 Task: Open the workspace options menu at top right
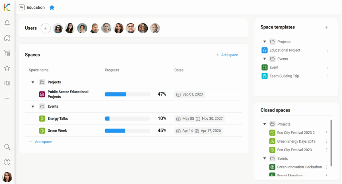click(x=334, y=8)
